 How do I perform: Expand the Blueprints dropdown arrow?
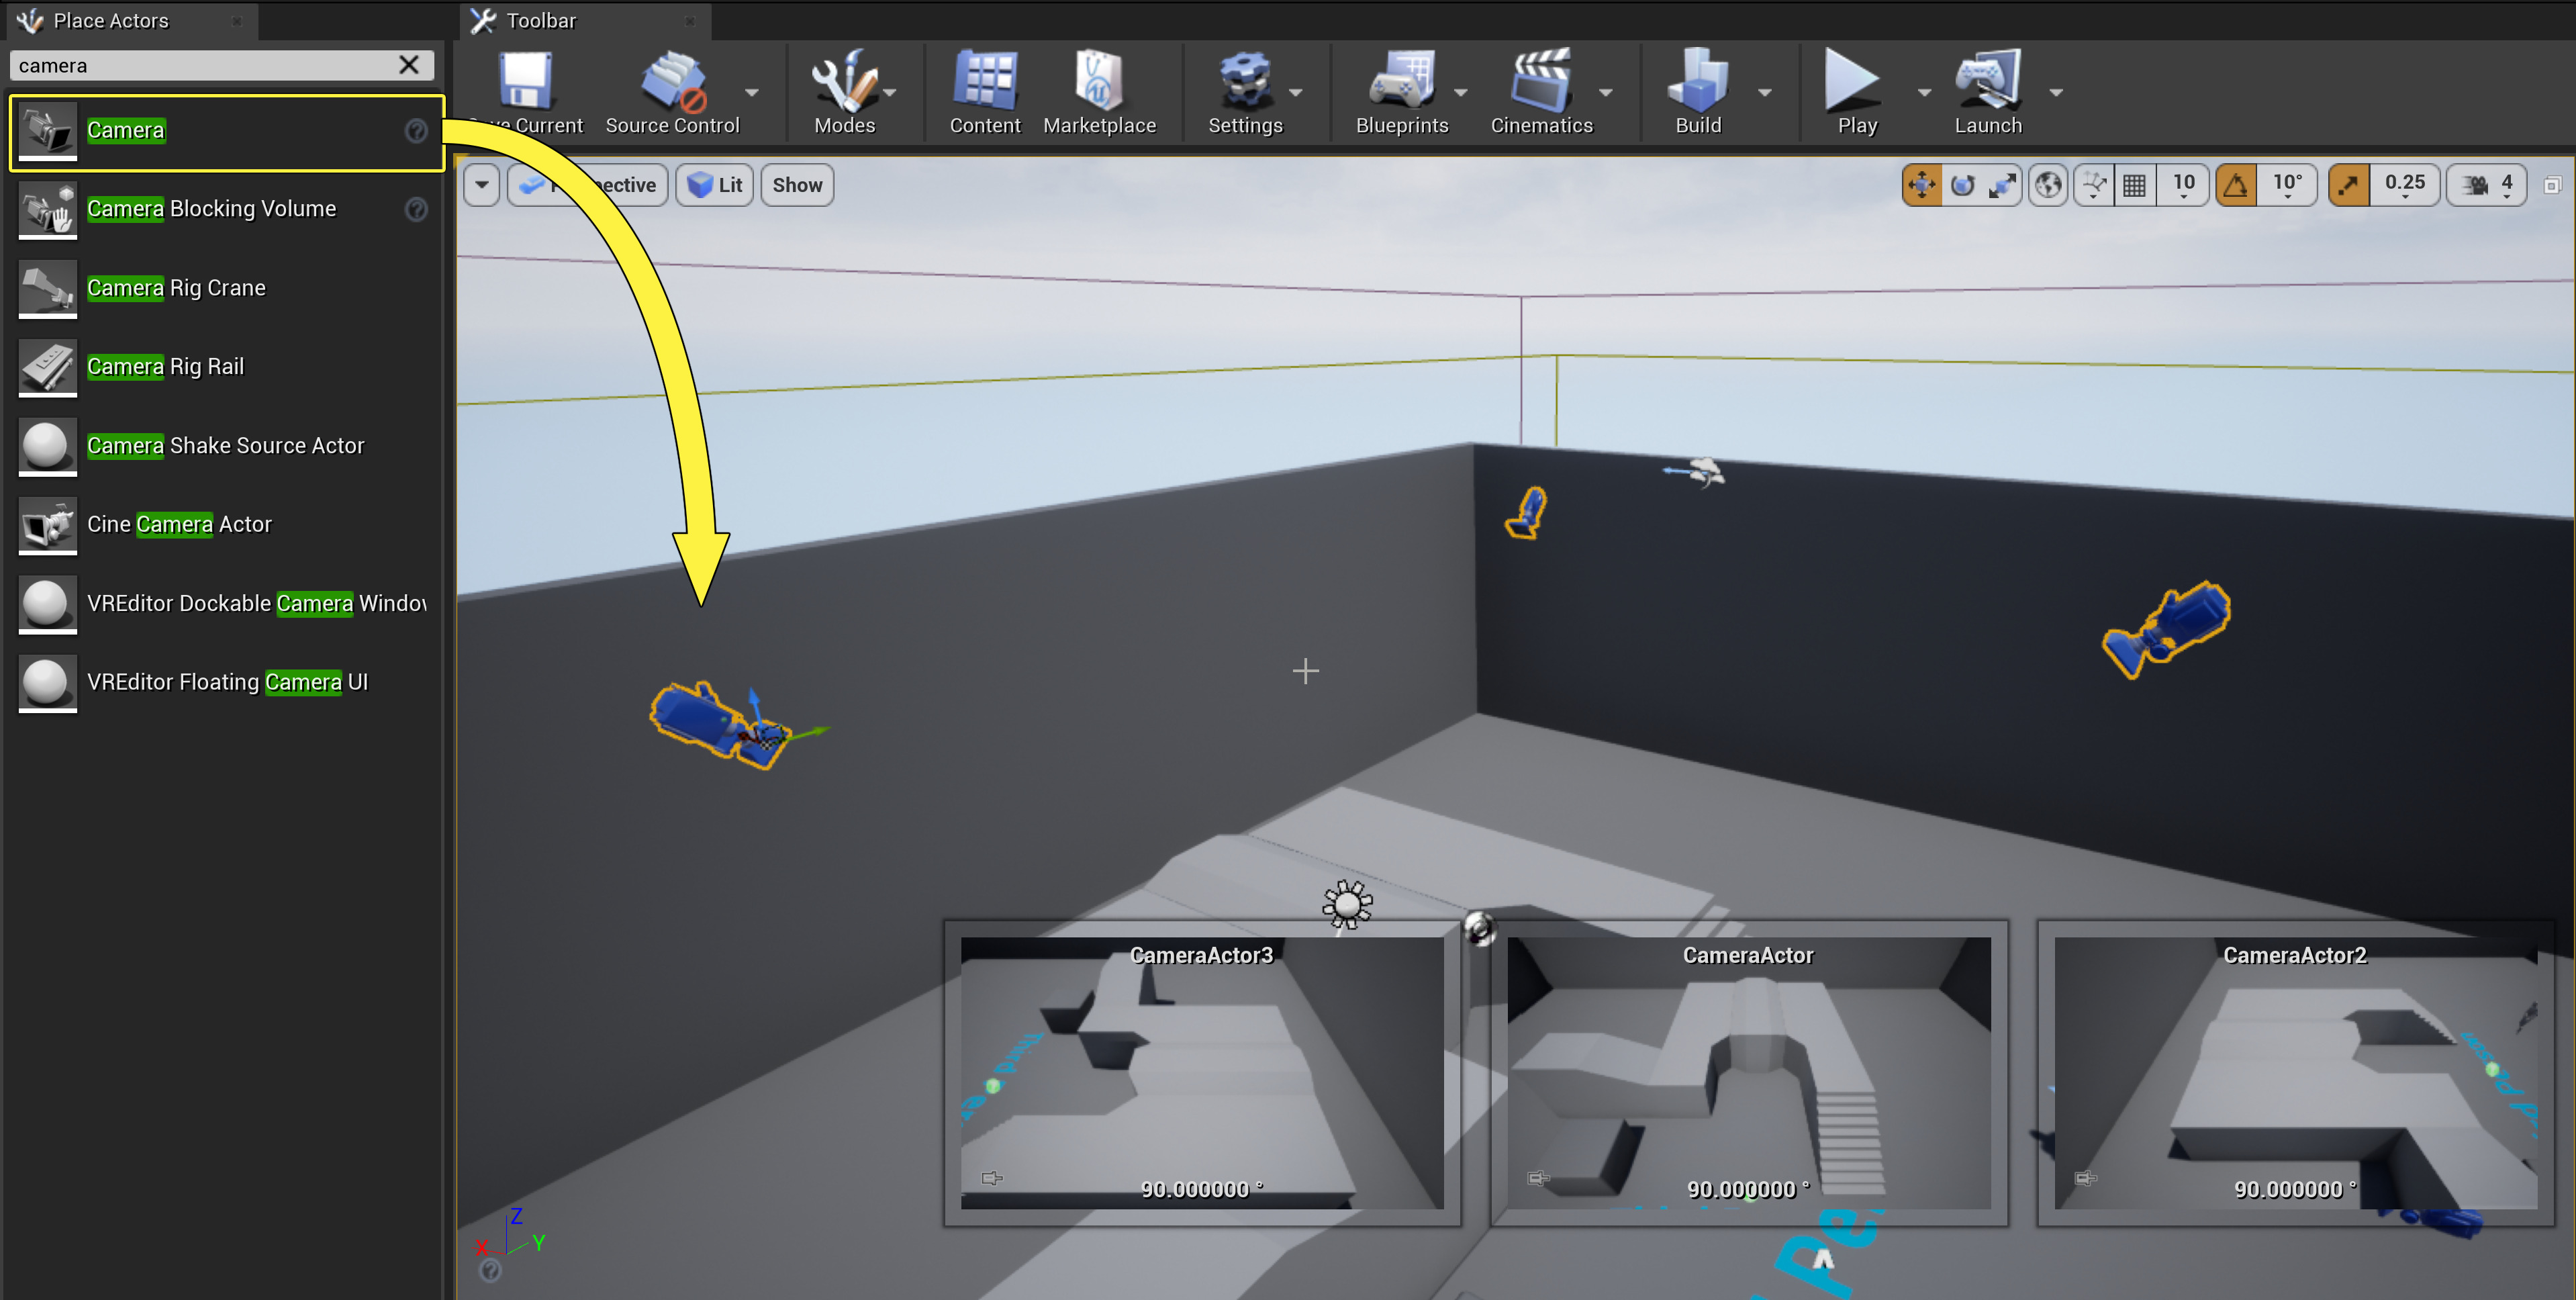tap(1460, 93)
